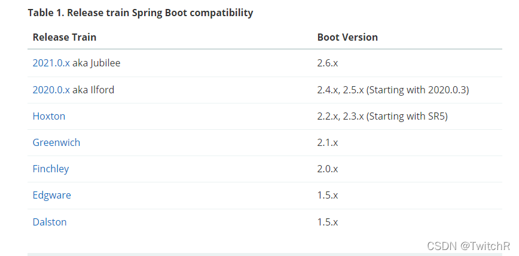The width and height of the screenshot is (519, 256).
Task: Open the 2021.0.x release train link
Action: 51,63
